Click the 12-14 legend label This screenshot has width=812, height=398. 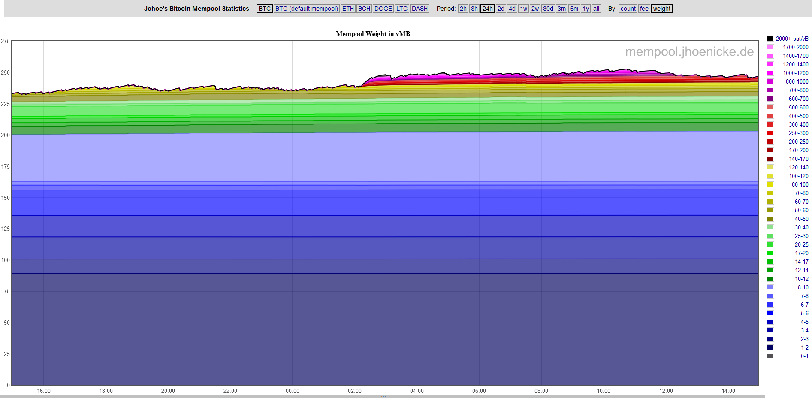[x=801, y=270]
